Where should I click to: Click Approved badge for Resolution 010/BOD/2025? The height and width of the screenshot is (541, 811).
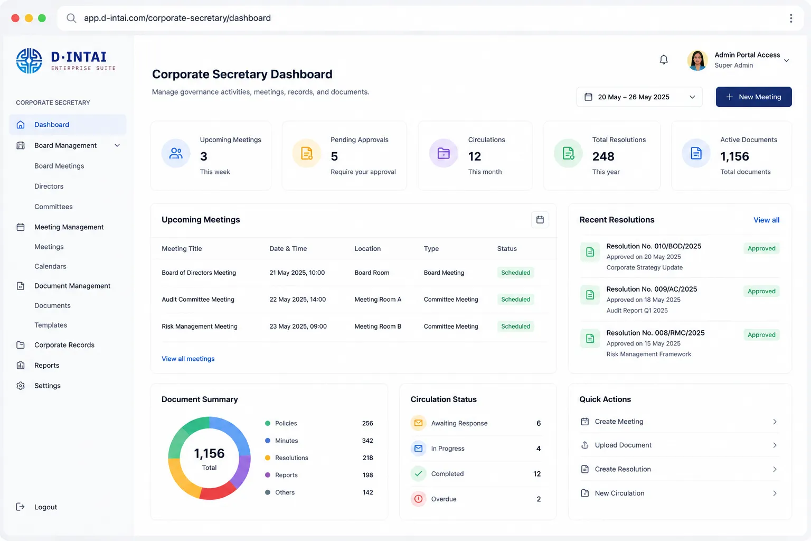[761, 248]
